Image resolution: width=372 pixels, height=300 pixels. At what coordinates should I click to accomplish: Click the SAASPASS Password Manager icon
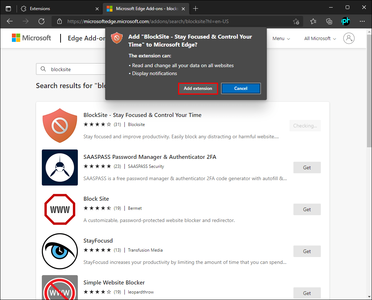point(59,168)
